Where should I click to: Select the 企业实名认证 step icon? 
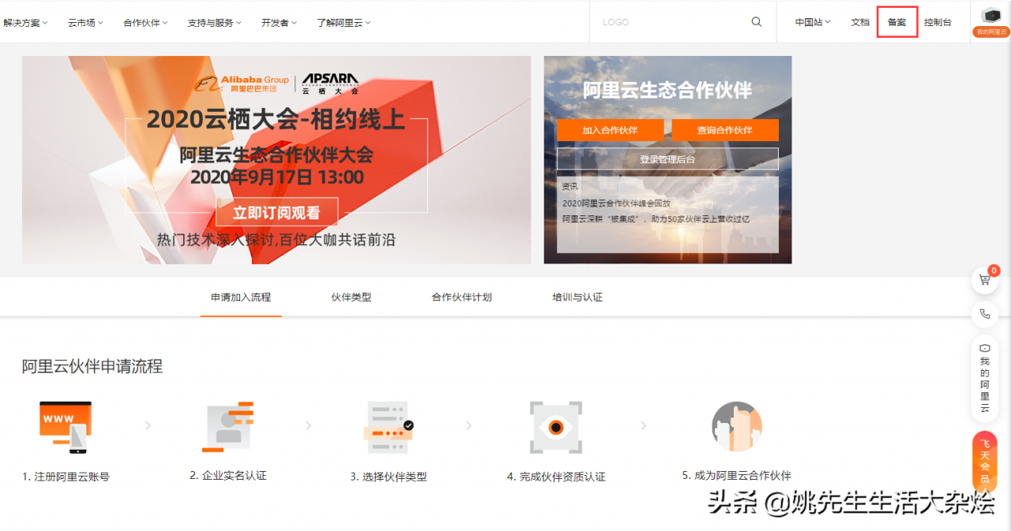pyautogui.click(x=229, y=427)
